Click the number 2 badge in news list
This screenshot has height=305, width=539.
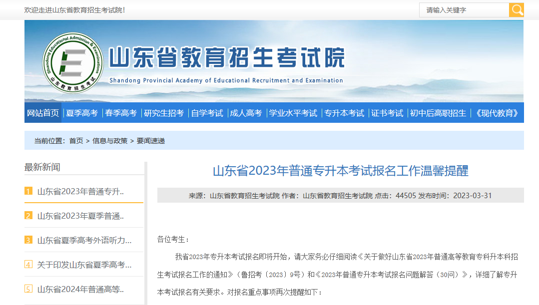click(28, 215)
